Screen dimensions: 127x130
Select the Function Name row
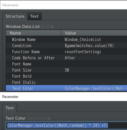pos(66,52)
